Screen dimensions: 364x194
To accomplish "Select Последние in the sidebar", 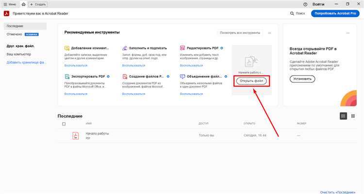I will point(25,26).
